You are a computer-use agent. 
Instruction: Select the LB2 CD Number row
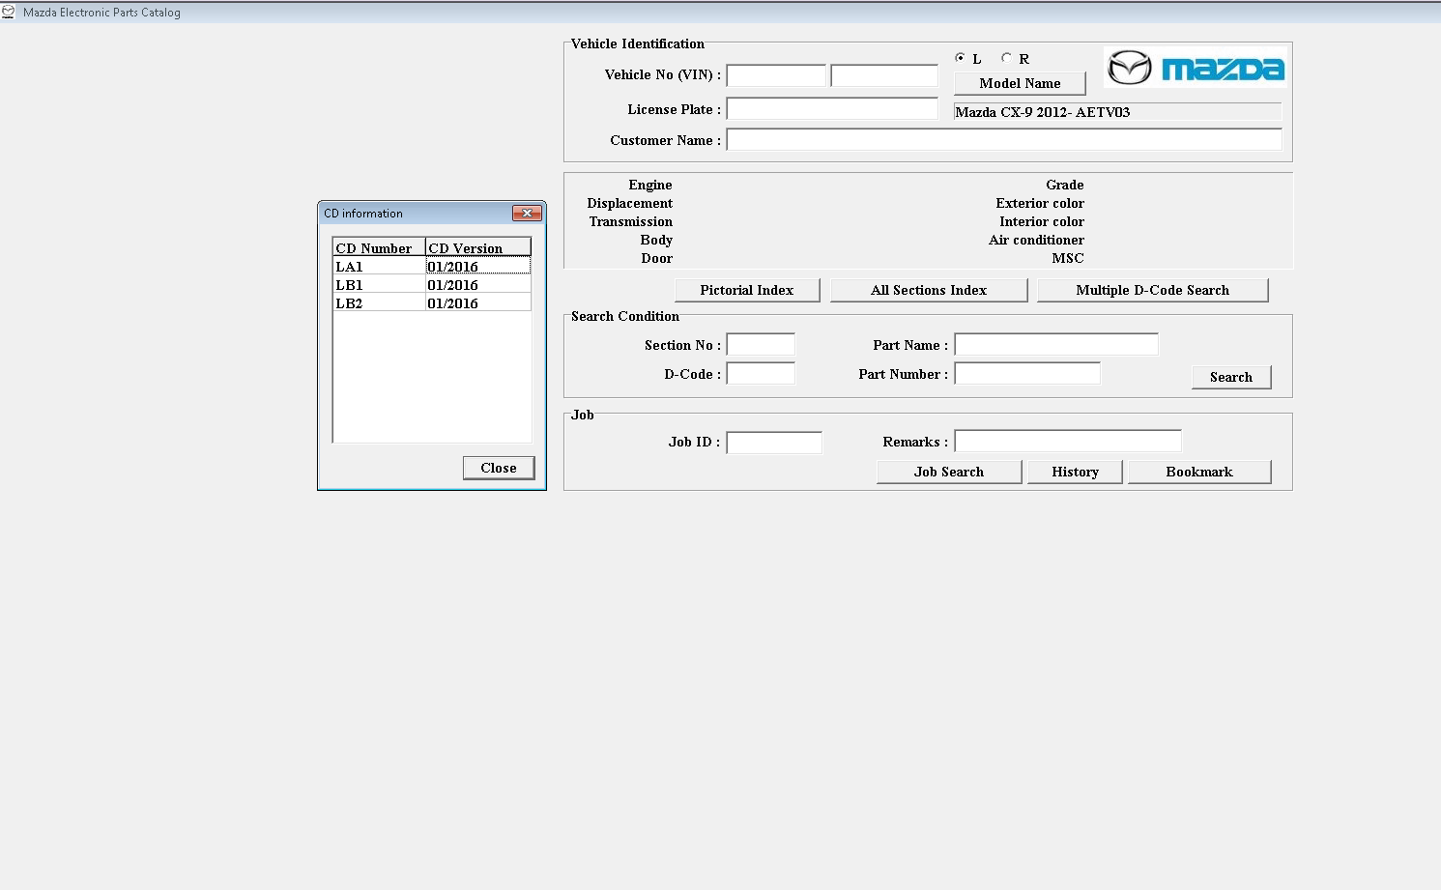click(379, 303)
